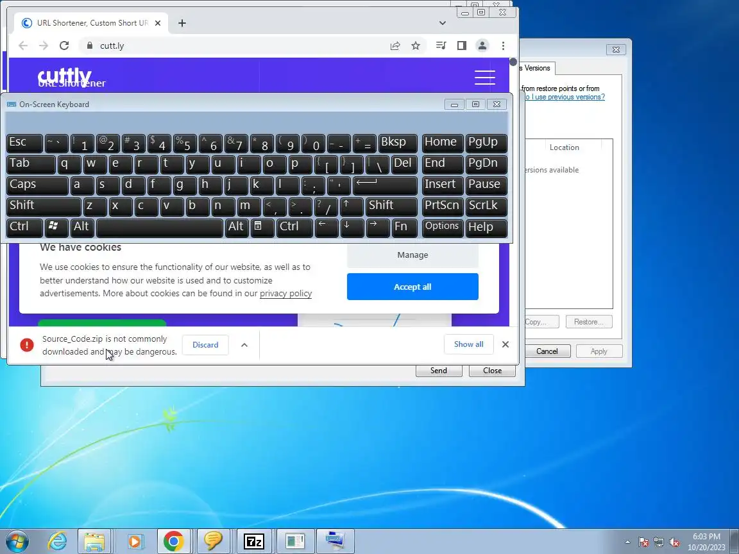Image resolution: width=739 pixels, height=554 pixels.
Task: View site lock icon information
Action: pos(90,46)
